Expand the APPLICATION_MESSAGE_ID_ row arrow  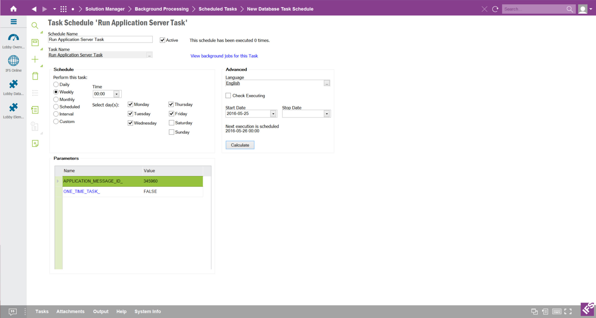(58, 181)
